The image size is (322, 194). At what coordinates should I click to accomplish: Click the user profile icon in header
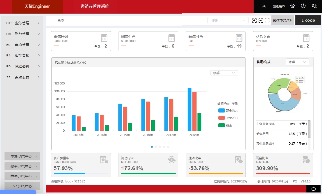[x=264, y=6]
